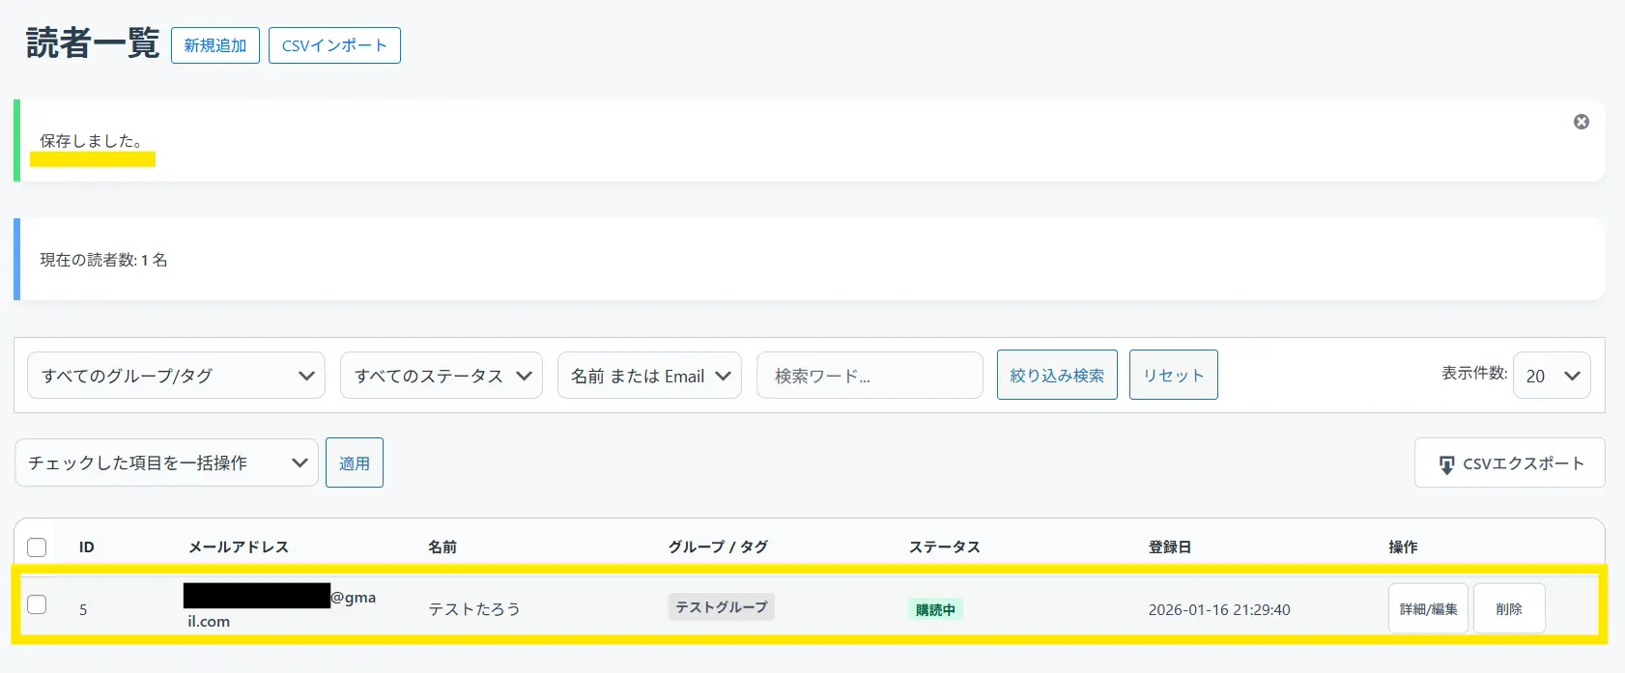This screenshot has width=1625, height=673.
Task: Click the テストグループ tag badge
Action: click(721, 607)
